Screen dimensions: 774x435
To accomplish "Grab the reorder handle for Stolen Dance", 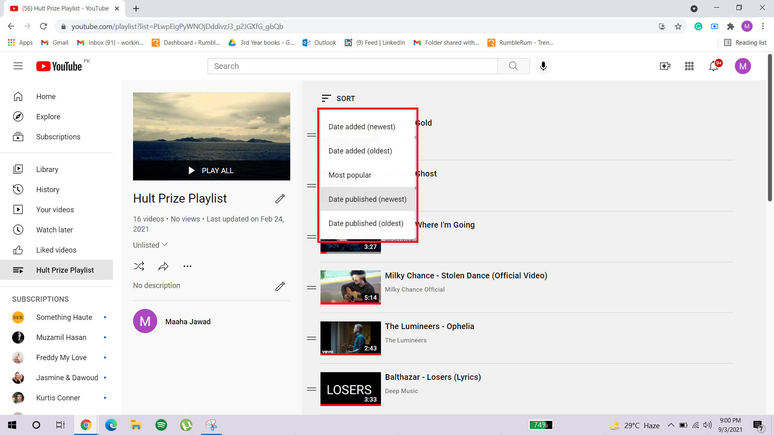I will (312, 288).
